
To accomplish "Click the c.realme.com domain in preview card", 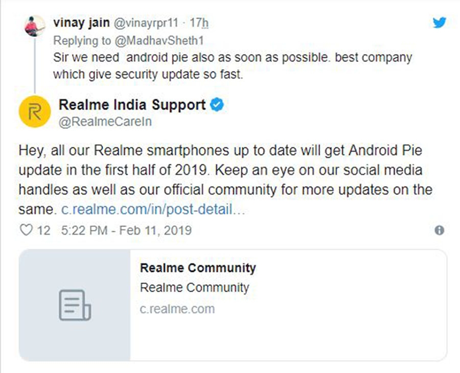I will (x=177, y=309).
